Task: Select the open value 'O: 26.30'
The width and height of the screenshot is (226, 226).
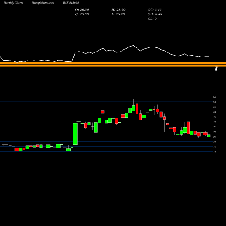Action: (x=82, y=10)
